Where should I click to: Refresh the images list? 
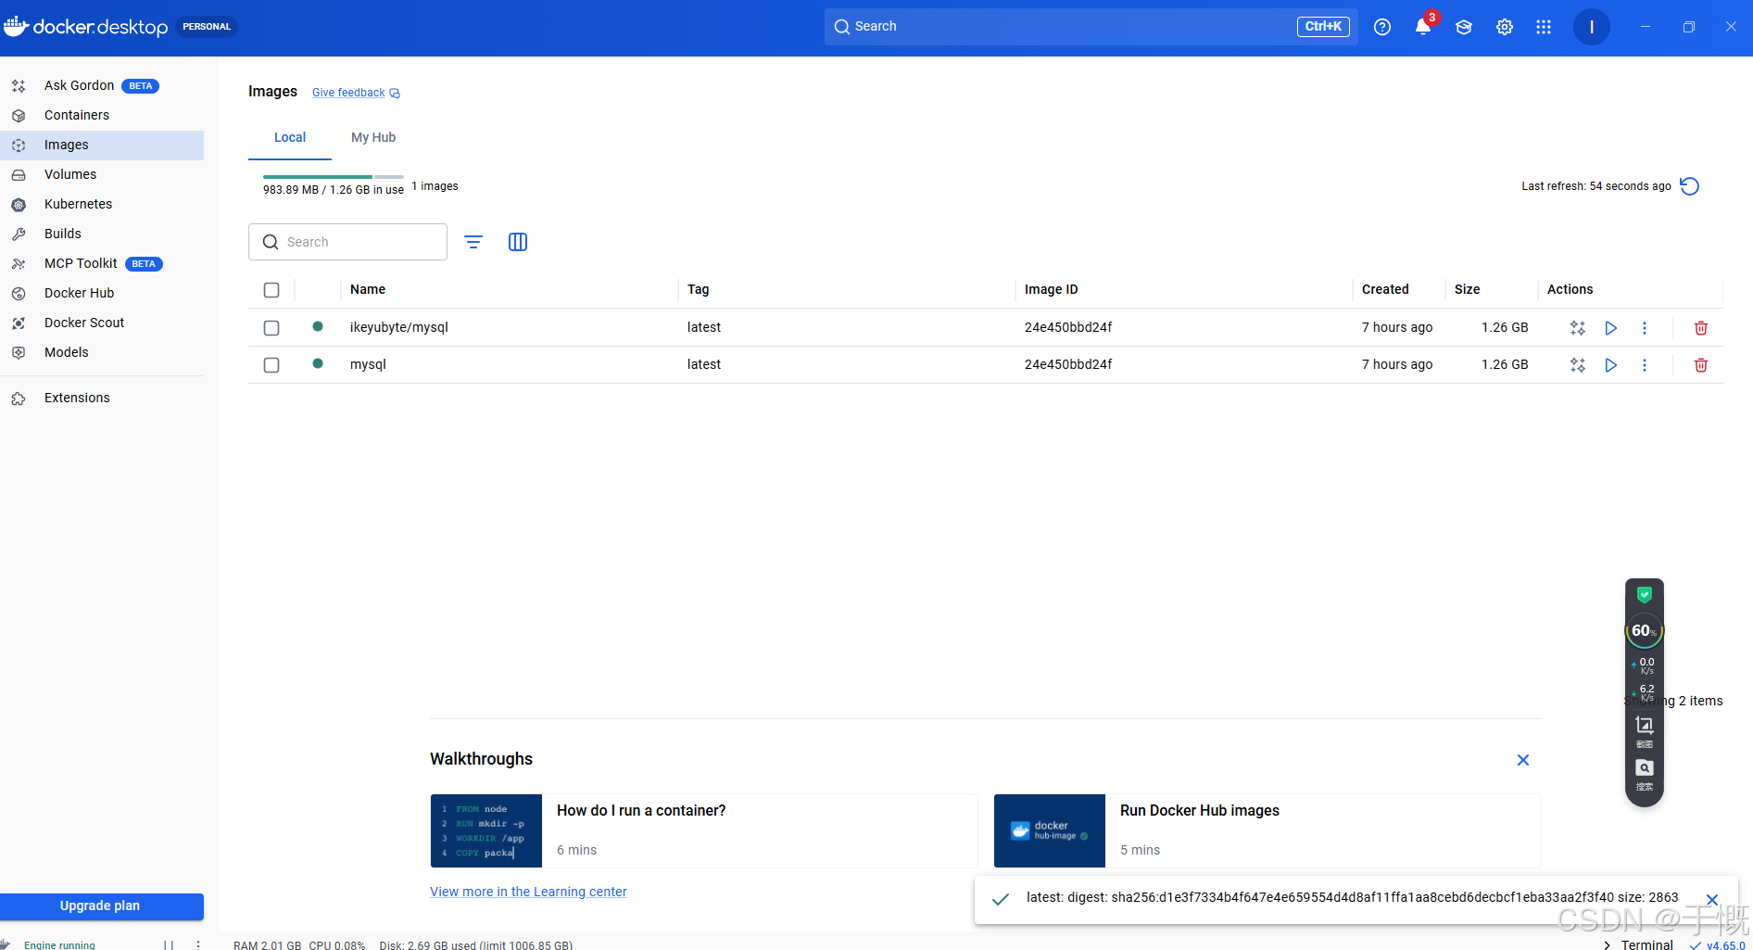[x=1689, y=186]
